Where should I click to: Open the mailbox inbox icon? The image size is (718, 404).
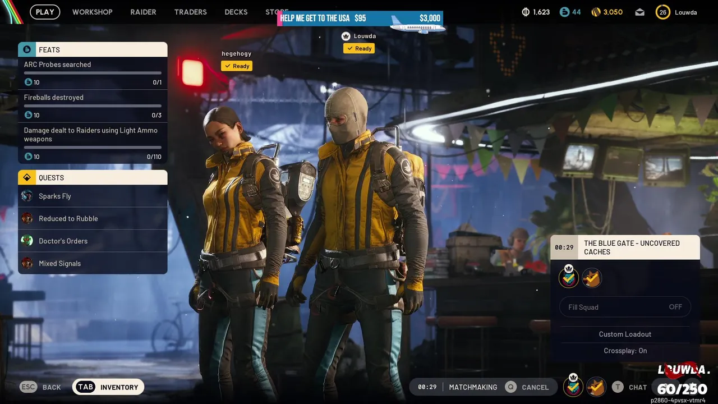[x=639, y=12]
